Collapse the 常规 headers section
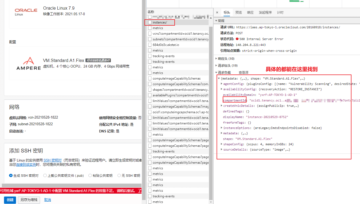This screenshot has height=204, width=360. tap(216, 20)
